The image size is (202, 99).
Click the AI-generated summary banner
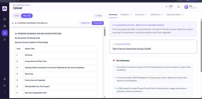[153, 29]
